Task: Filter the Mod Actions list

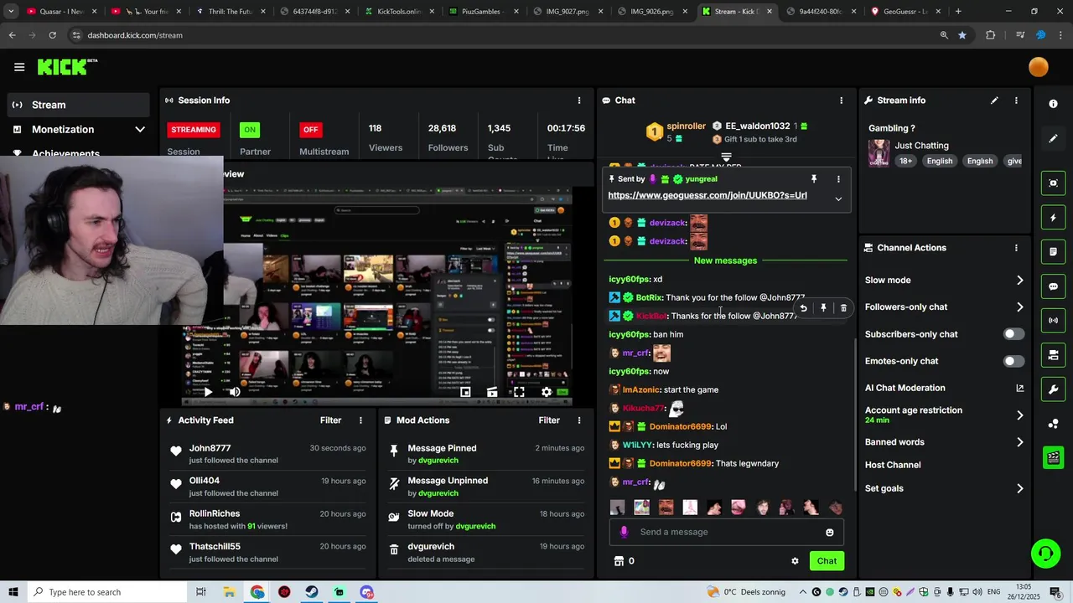Action: tap(549, 420)
